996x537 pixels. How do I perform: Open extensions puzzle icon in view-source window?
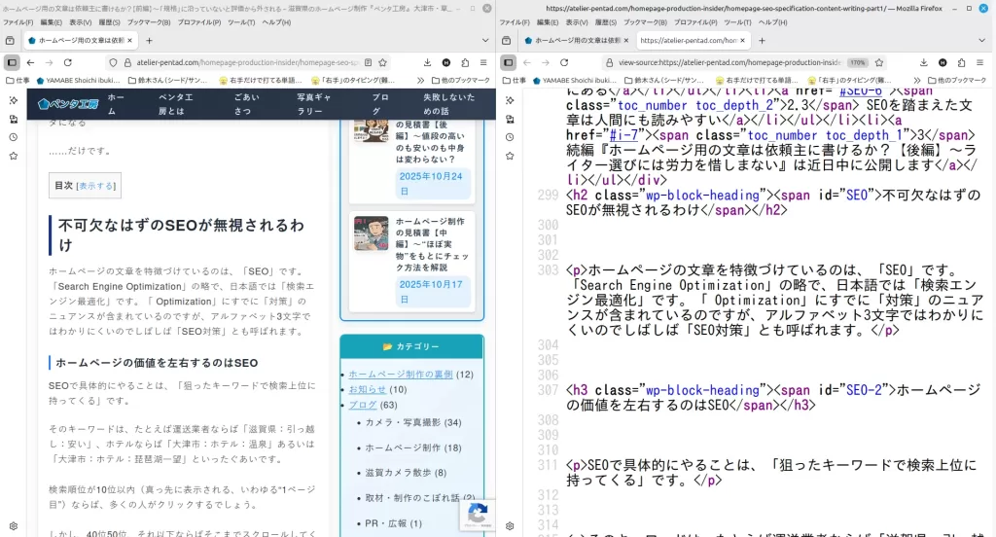[x=962, y=62]
